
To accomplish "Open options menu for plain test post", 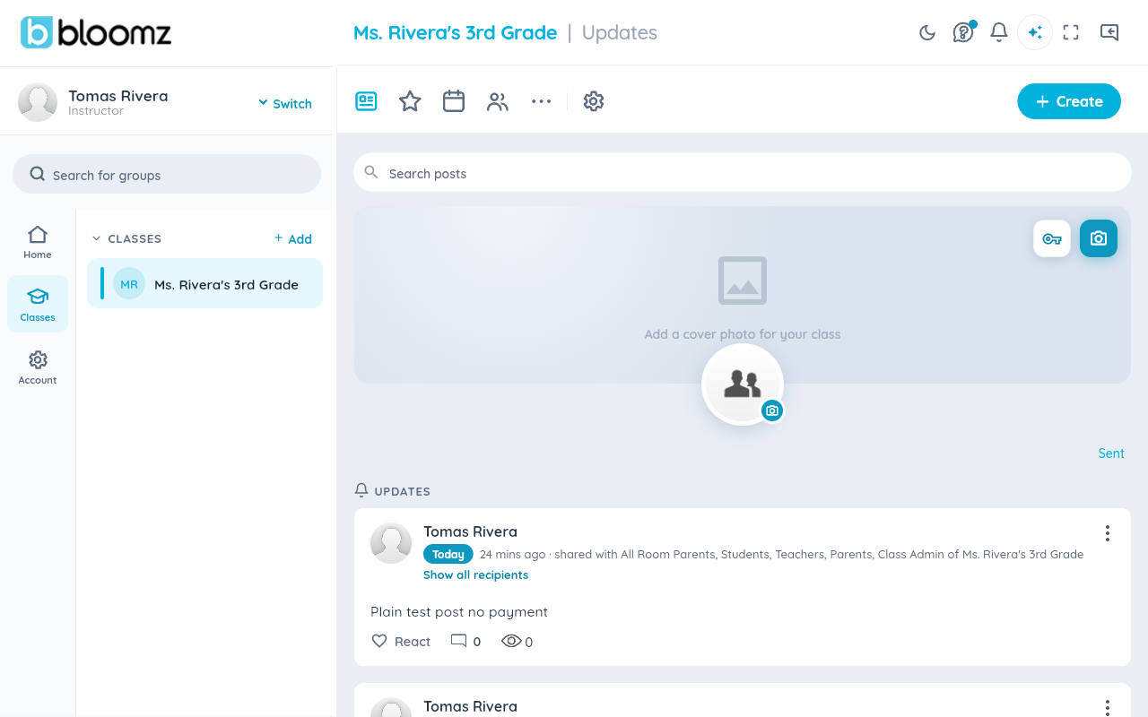I will pyautogui.click(x=1108, y=533).
